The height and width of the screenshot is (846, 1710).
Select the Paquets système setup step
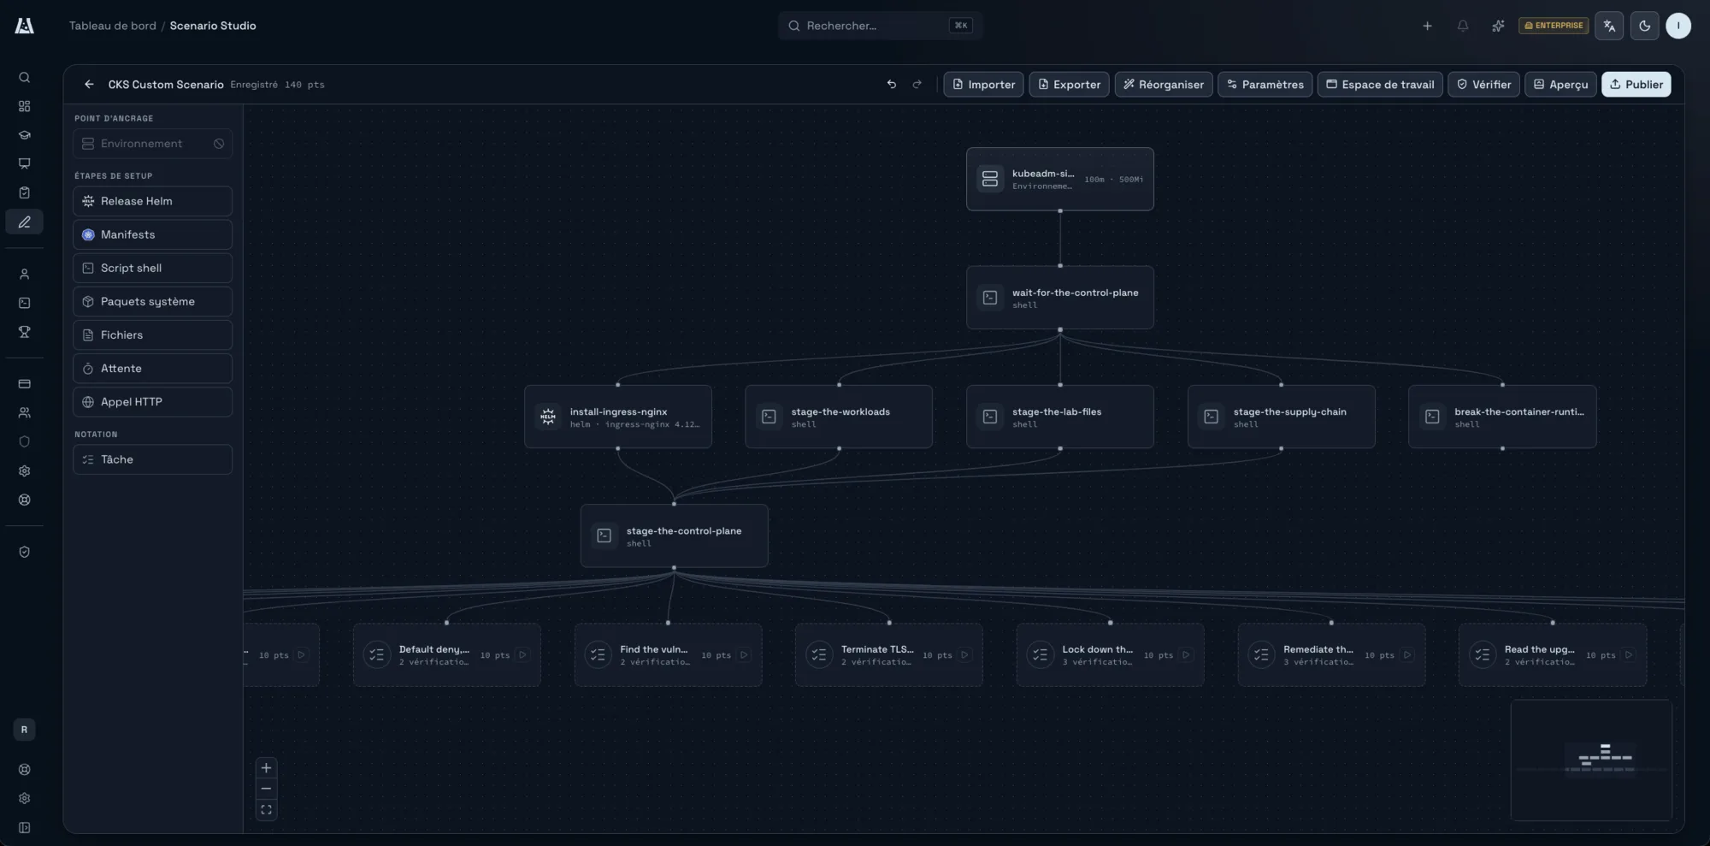pos(152,301)
